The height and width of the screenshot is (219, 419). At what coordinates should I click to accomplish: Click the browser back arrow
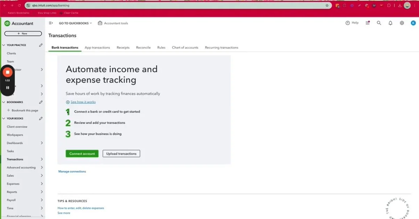click(5, 6)
